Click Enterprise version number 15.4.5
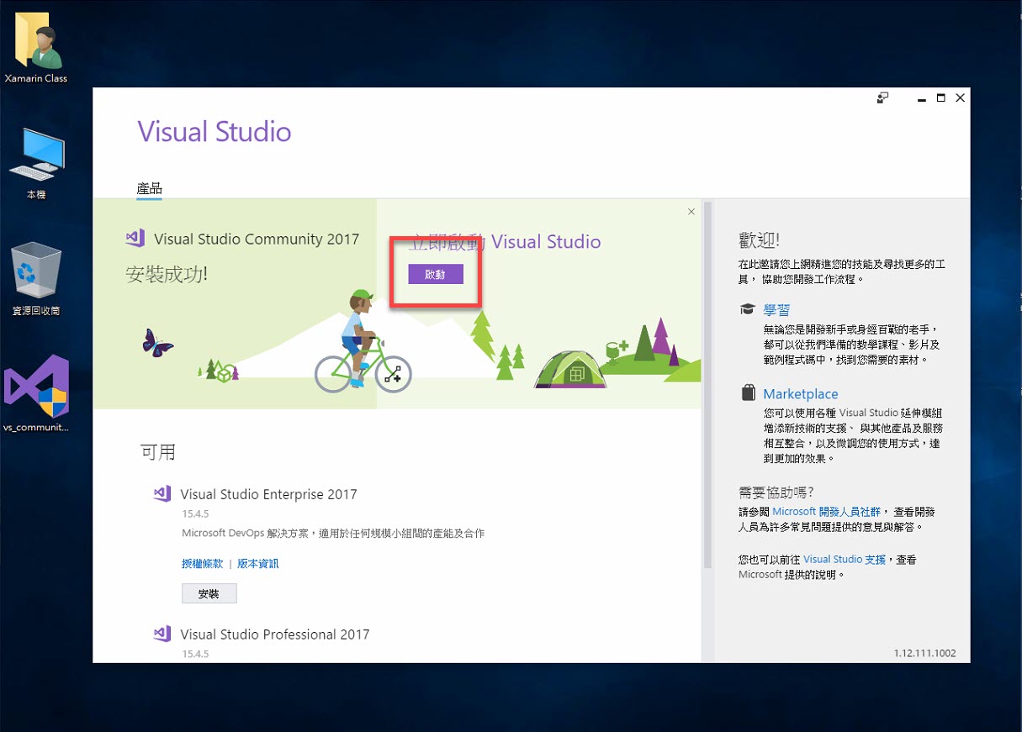 tap(195, 513)
